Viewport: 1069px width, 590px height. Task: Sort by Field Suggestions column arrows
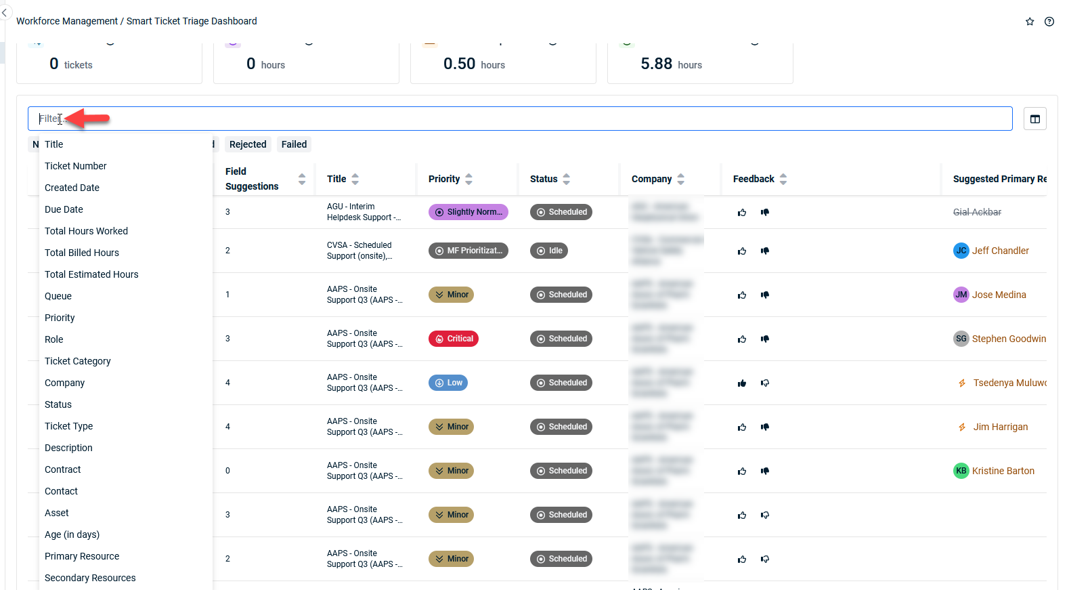[x=302, y=179]
